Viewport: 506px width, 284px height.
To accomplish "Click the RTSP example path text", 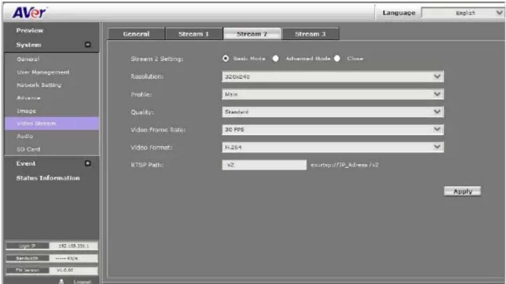I will (344, 165).
